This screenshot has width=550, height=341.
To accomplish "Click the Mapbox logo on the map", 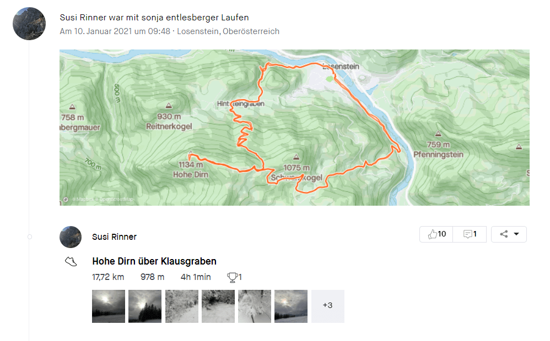I will coord(66,200).
